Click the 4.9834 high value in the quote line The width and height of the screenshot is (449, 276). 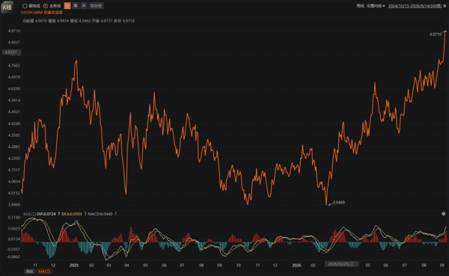pyautogui.click(x=63, y=21)
